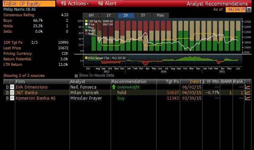The image size is (254, 150).
Task: Click the Showing 3 of 3 sources label
Action: (24, 76)
